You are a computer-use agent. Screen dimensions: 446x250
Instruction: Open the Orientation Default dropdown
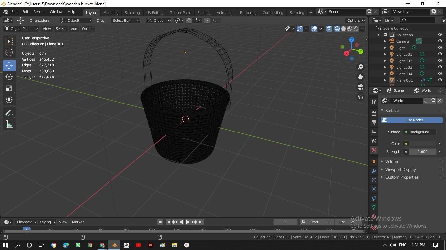[76, 21]
